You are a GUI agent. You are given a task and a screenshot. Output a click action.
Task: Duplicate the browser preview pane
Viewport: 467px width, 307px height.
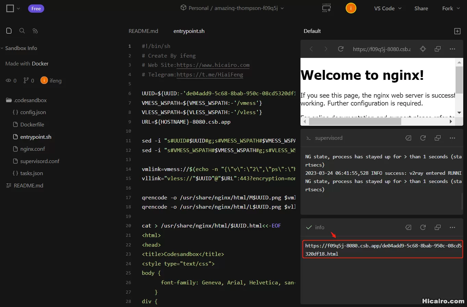438,49
